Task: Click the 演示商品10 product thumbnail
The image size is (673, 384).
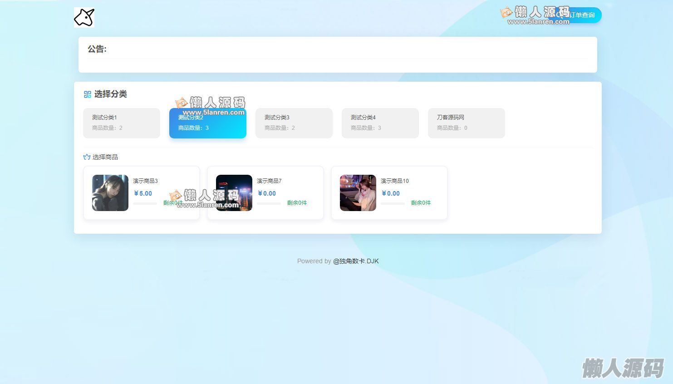Action: [x=358, y=193]
